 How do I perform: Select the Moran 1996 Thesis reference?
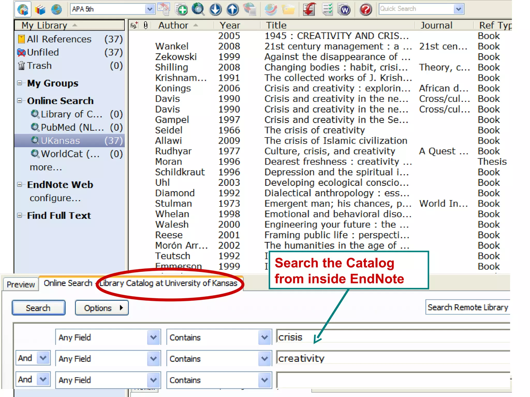[x=320, y=162]
